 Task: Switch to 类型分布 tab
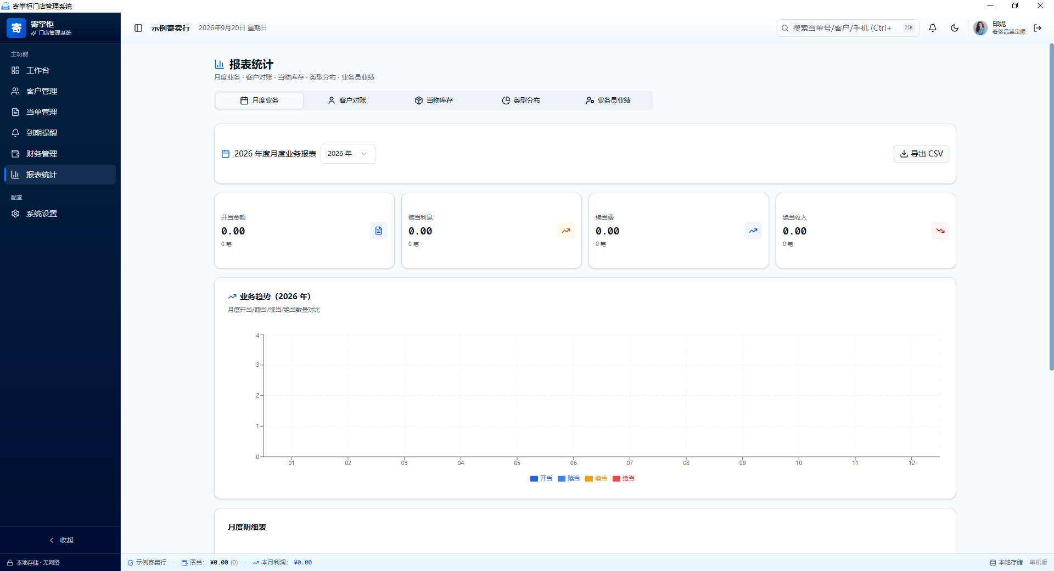click(521, 100)
